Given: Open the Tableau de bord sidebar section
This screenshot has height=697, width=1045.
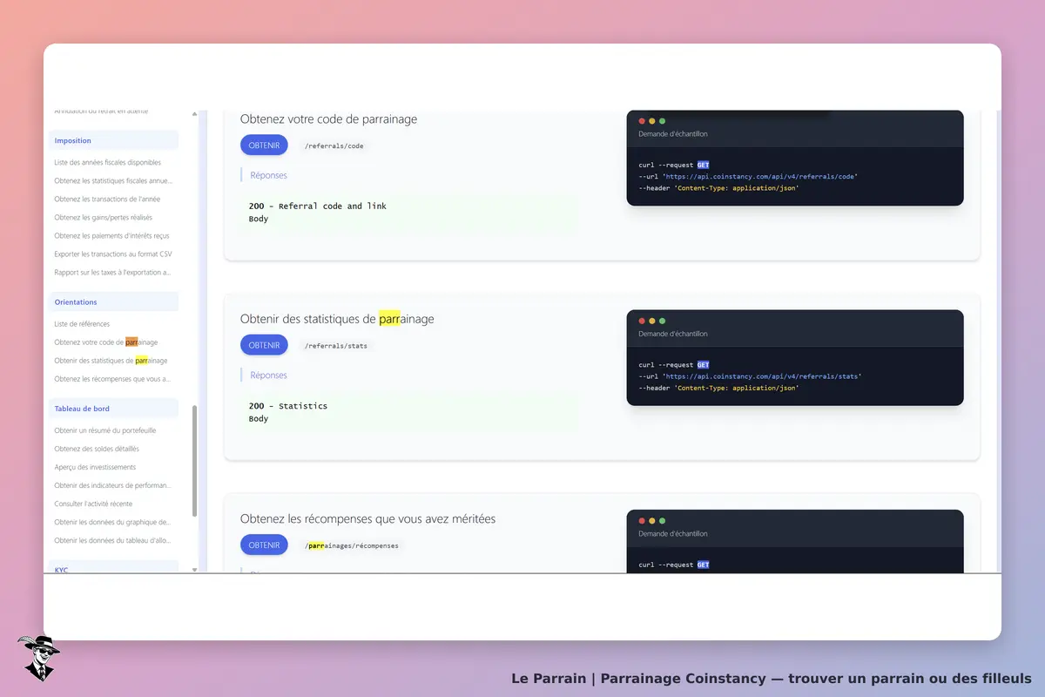Looking at the screenshot, I should tap(113, 409).
